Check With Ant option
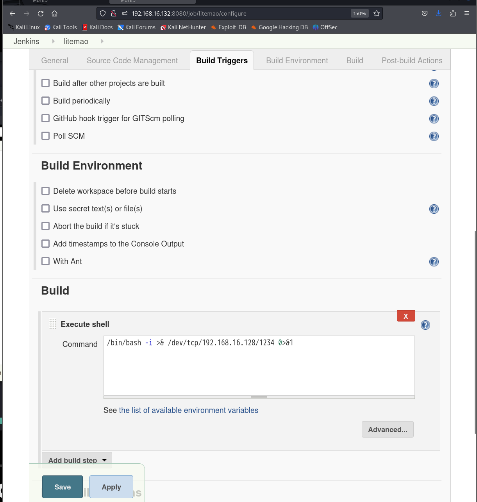This screenshot has width=477, height=502. tap(46, 261)
